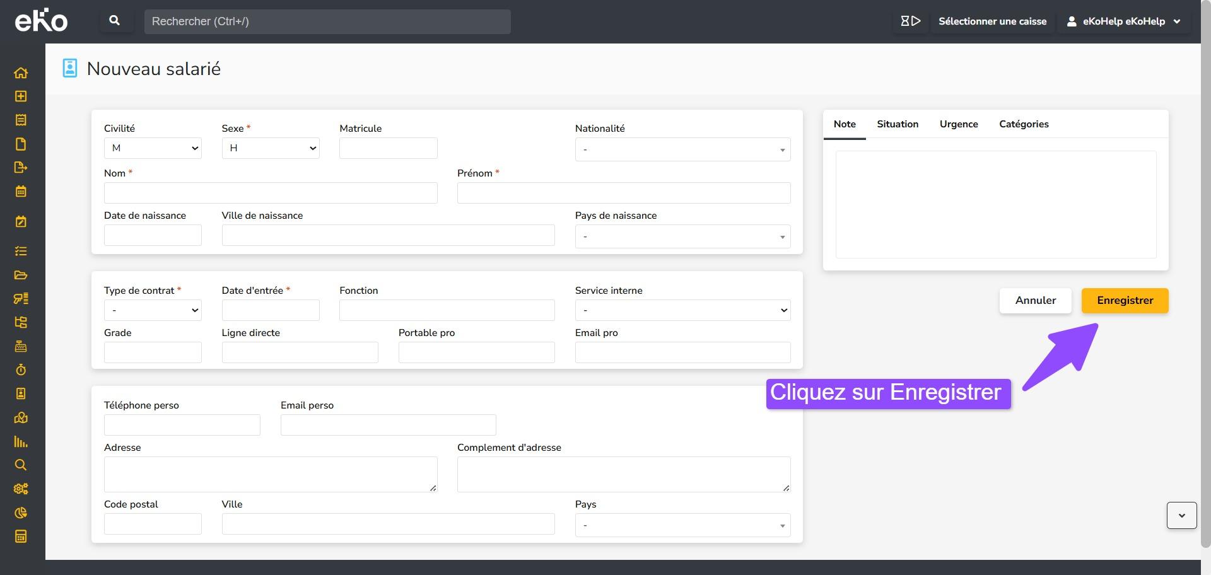This screenshot has height=575, width=1211.
Task: Click the home icon in sidebar
Action: click(x=21, y=73)
